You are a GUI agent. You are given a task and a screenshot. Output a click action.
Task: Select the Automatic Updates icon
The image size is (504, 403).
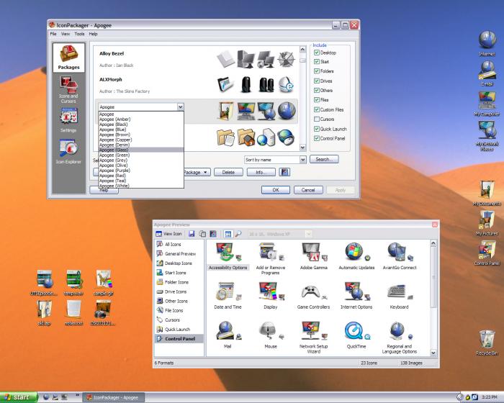coord(356,256)
